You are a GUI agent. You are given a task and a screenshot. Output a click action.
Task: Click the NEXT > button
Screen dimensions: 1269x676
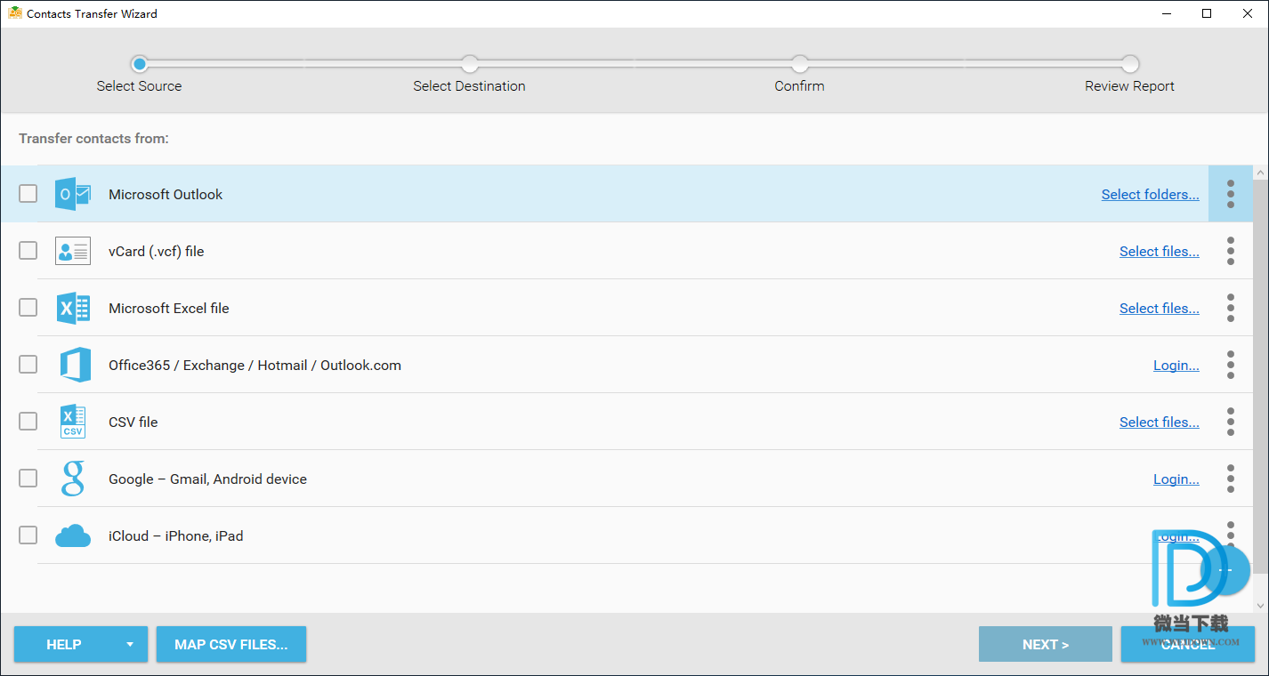click(1046, 645)
